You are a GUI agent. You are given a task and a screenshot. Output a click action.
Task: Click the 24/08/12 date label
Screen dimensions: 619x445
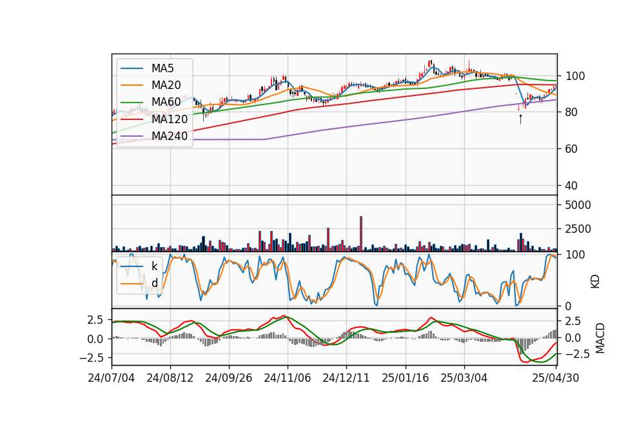pyautogui.click(x=170, y=378)
